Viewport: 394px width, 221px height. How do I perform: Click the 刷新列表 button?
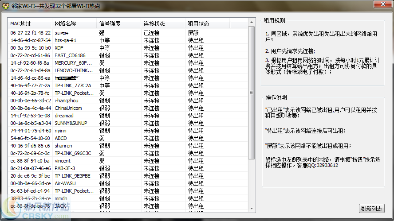(x=371, y=209)
